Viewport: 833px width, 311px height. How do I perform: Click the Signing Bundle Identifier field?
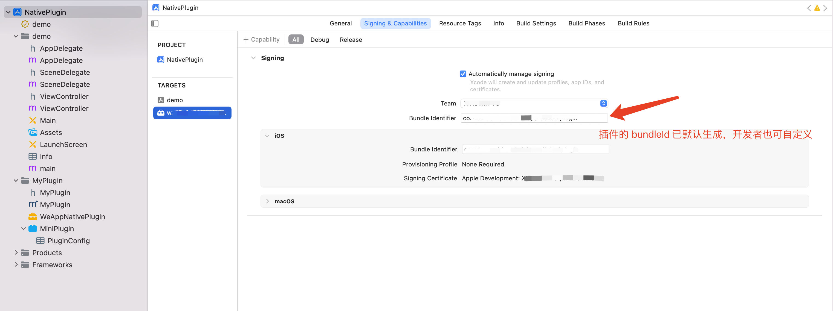click(534, 118)
